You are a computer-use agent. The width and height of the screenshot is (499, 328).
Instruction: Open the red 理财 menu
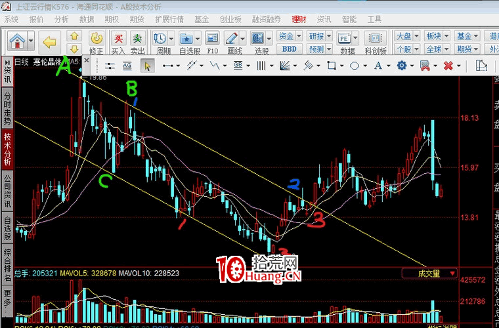click(299, 20)
